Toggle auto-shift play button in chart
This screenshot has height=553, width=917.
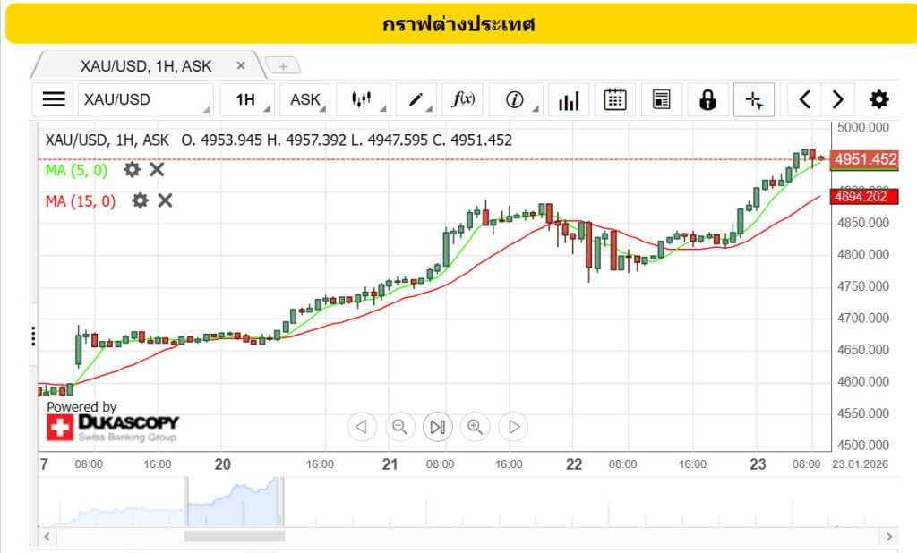pos(437,427)
